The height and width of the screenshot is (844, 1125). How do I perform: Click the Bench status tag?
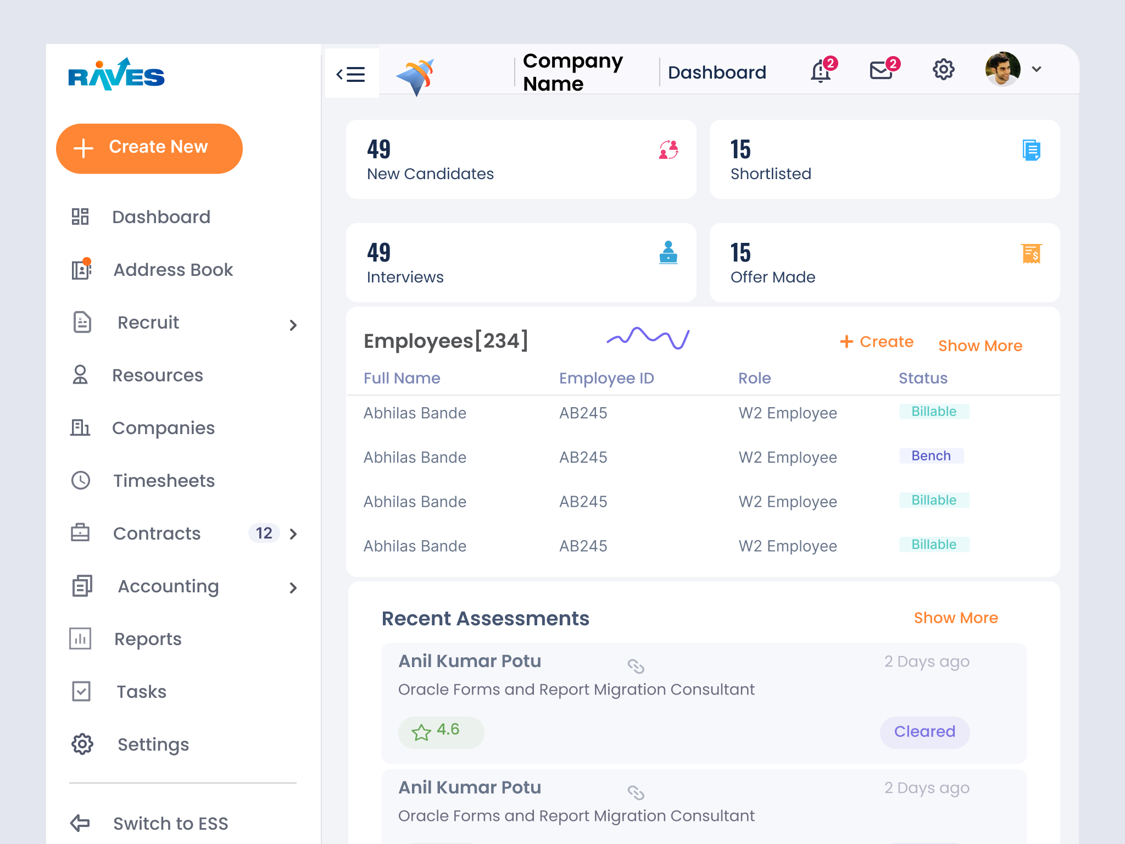pos(931,456)
